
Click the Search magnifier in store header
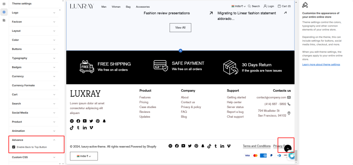[249, 6]
